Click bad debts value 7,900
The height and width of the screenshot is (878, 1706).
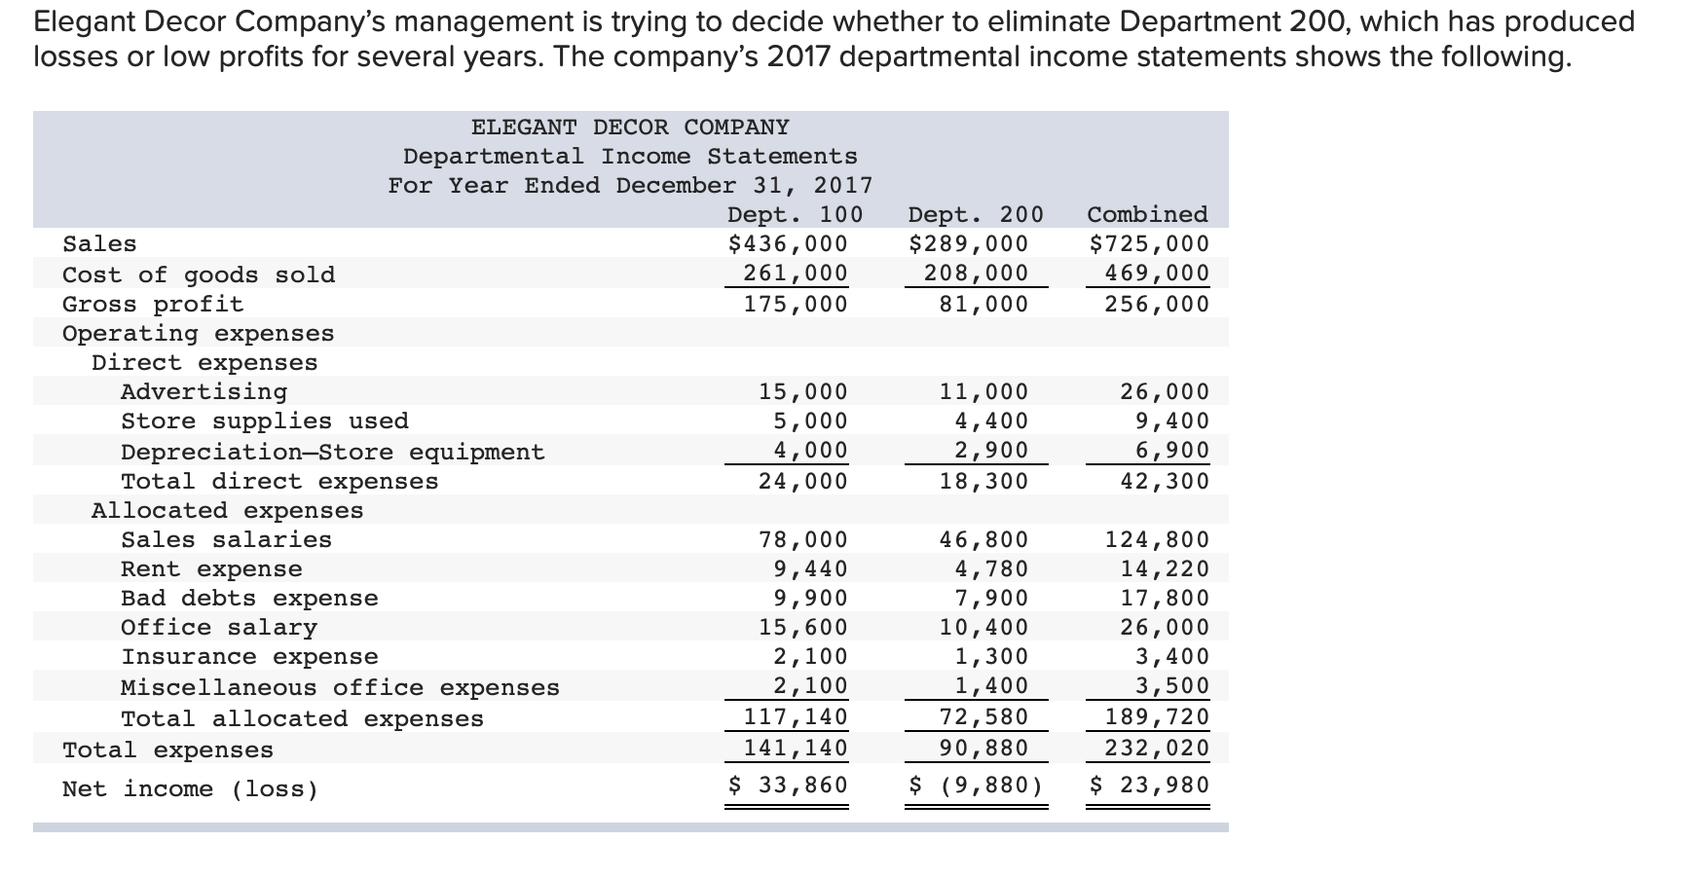(x=991, y=598)
